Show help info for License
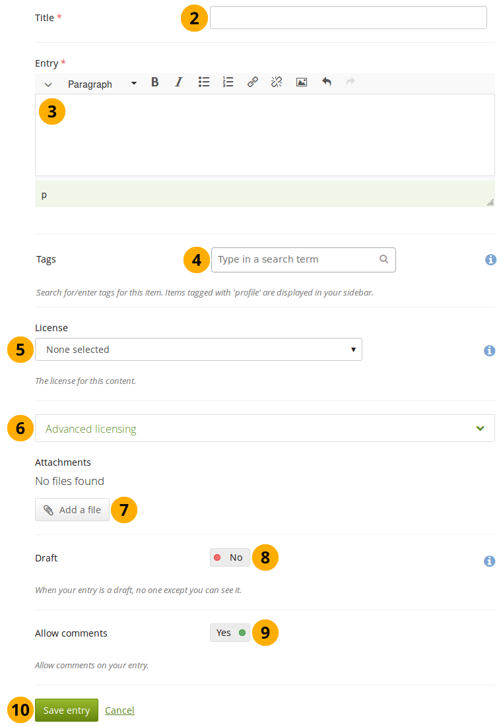Image resolution: width=503 pixels, height=727 pixels. pyautogui.click(x=489, y=351)
